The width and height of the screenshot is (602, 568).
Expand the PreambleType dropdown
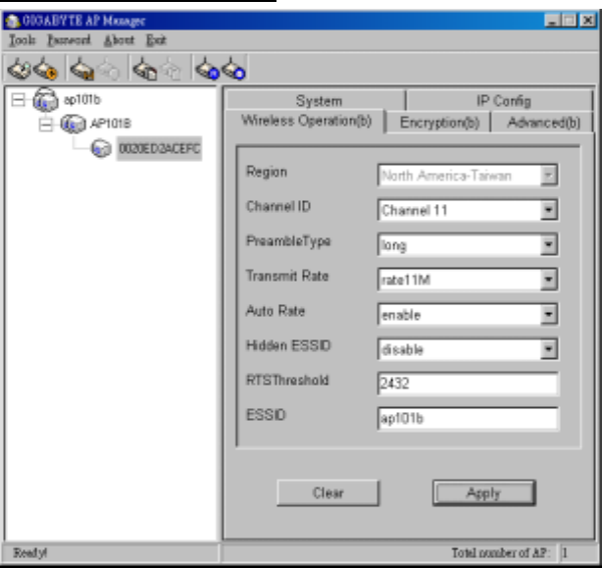click(549, 244)
